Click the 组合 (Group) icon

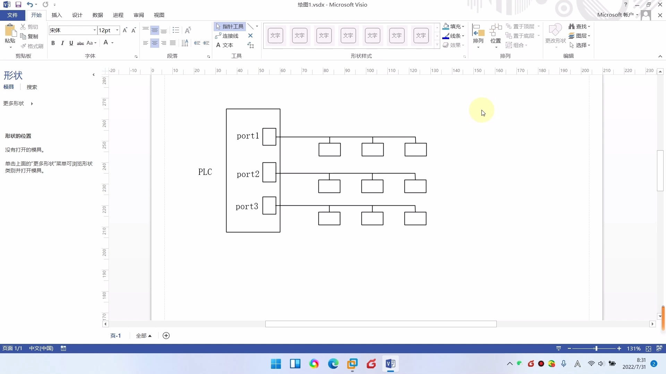518,45
